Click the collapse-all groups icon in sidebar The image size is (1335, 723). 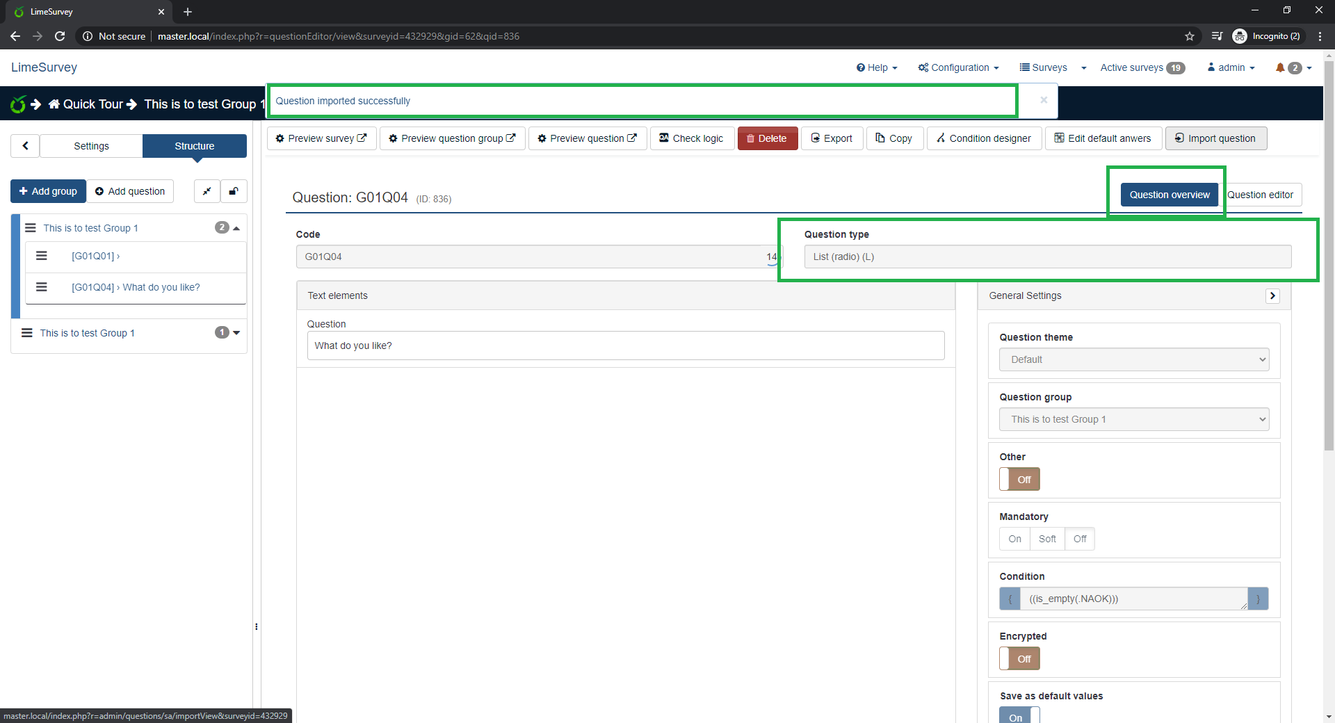pyautogui.click(x=207, y=191)
